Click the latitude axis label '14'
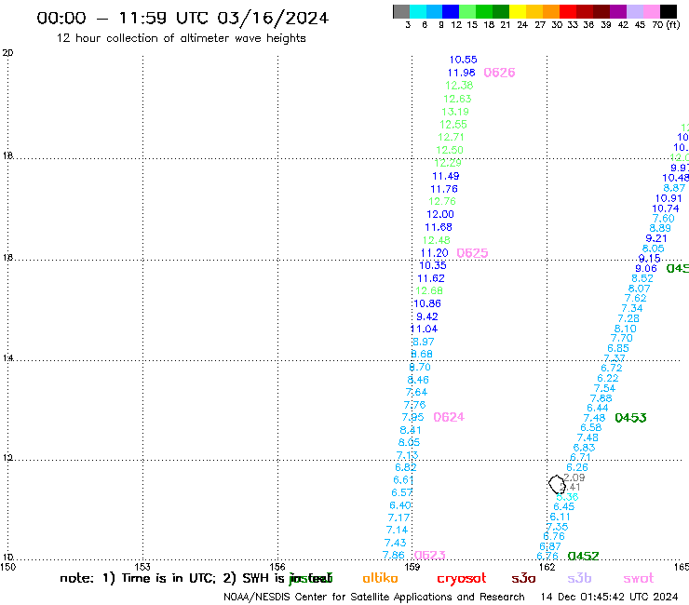 pos(7,358)
